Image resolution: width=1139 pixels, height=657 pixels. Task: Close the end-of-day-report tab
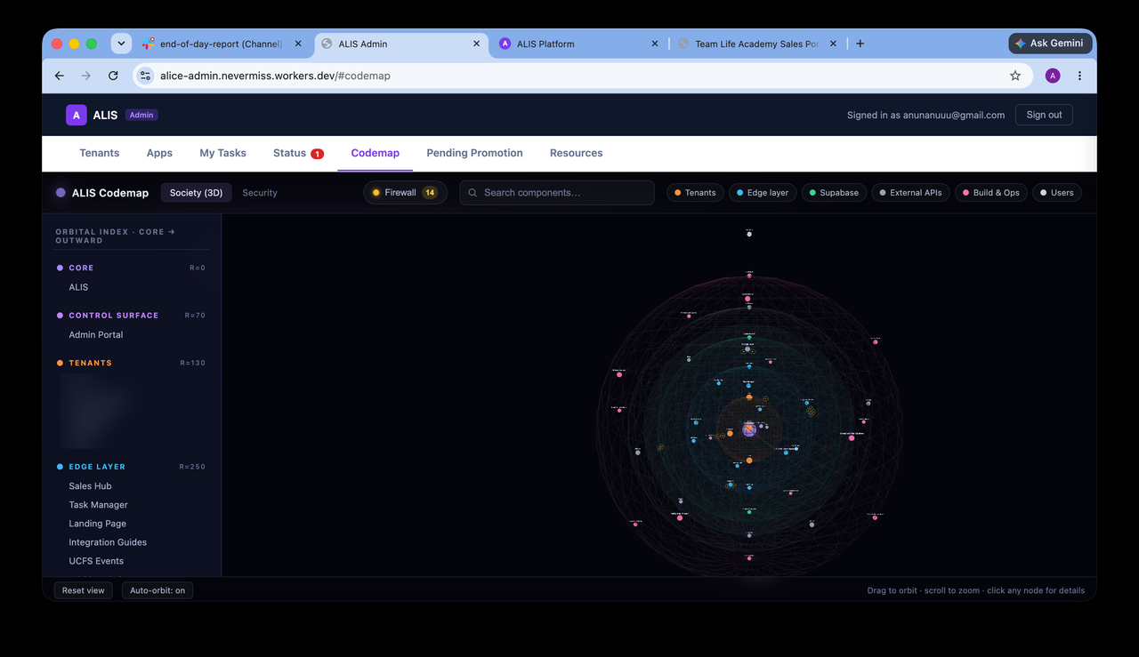(x=298, y=44)
